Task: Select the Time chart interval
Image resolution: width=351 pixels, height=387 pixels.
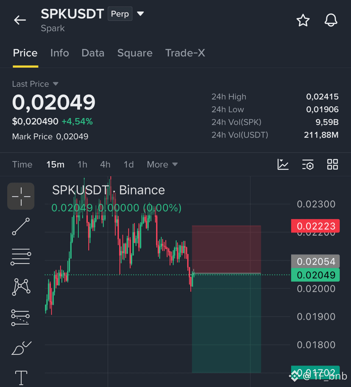Action: 22,164
